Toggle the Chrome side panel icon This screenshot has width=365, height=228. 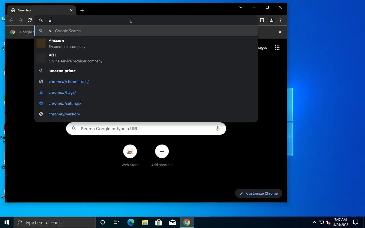(262, 20)
